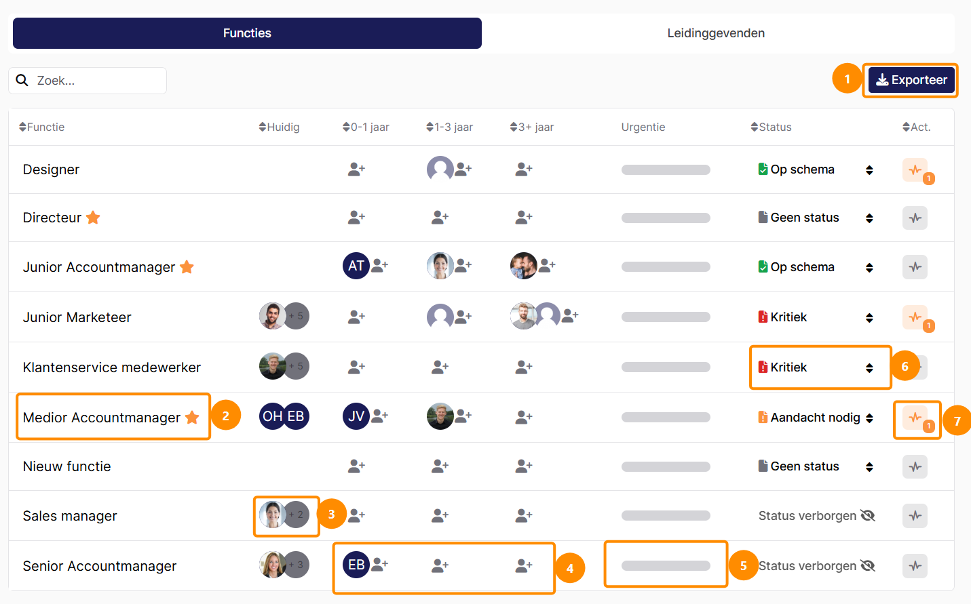Toggle hidden status eye for Sales manager
Viewport: 971px width, 604px height.
[x=868, y=516]
